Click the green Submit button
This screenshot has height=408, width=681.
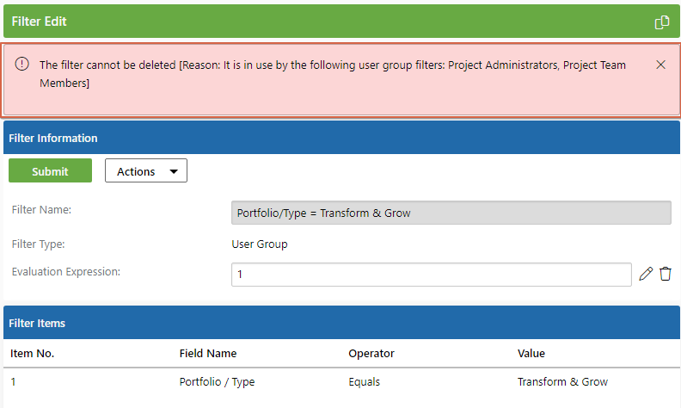coord(51,170)
